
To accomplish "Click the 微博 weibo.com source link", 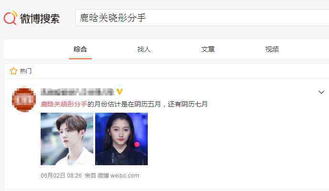I will click(118, 176).
